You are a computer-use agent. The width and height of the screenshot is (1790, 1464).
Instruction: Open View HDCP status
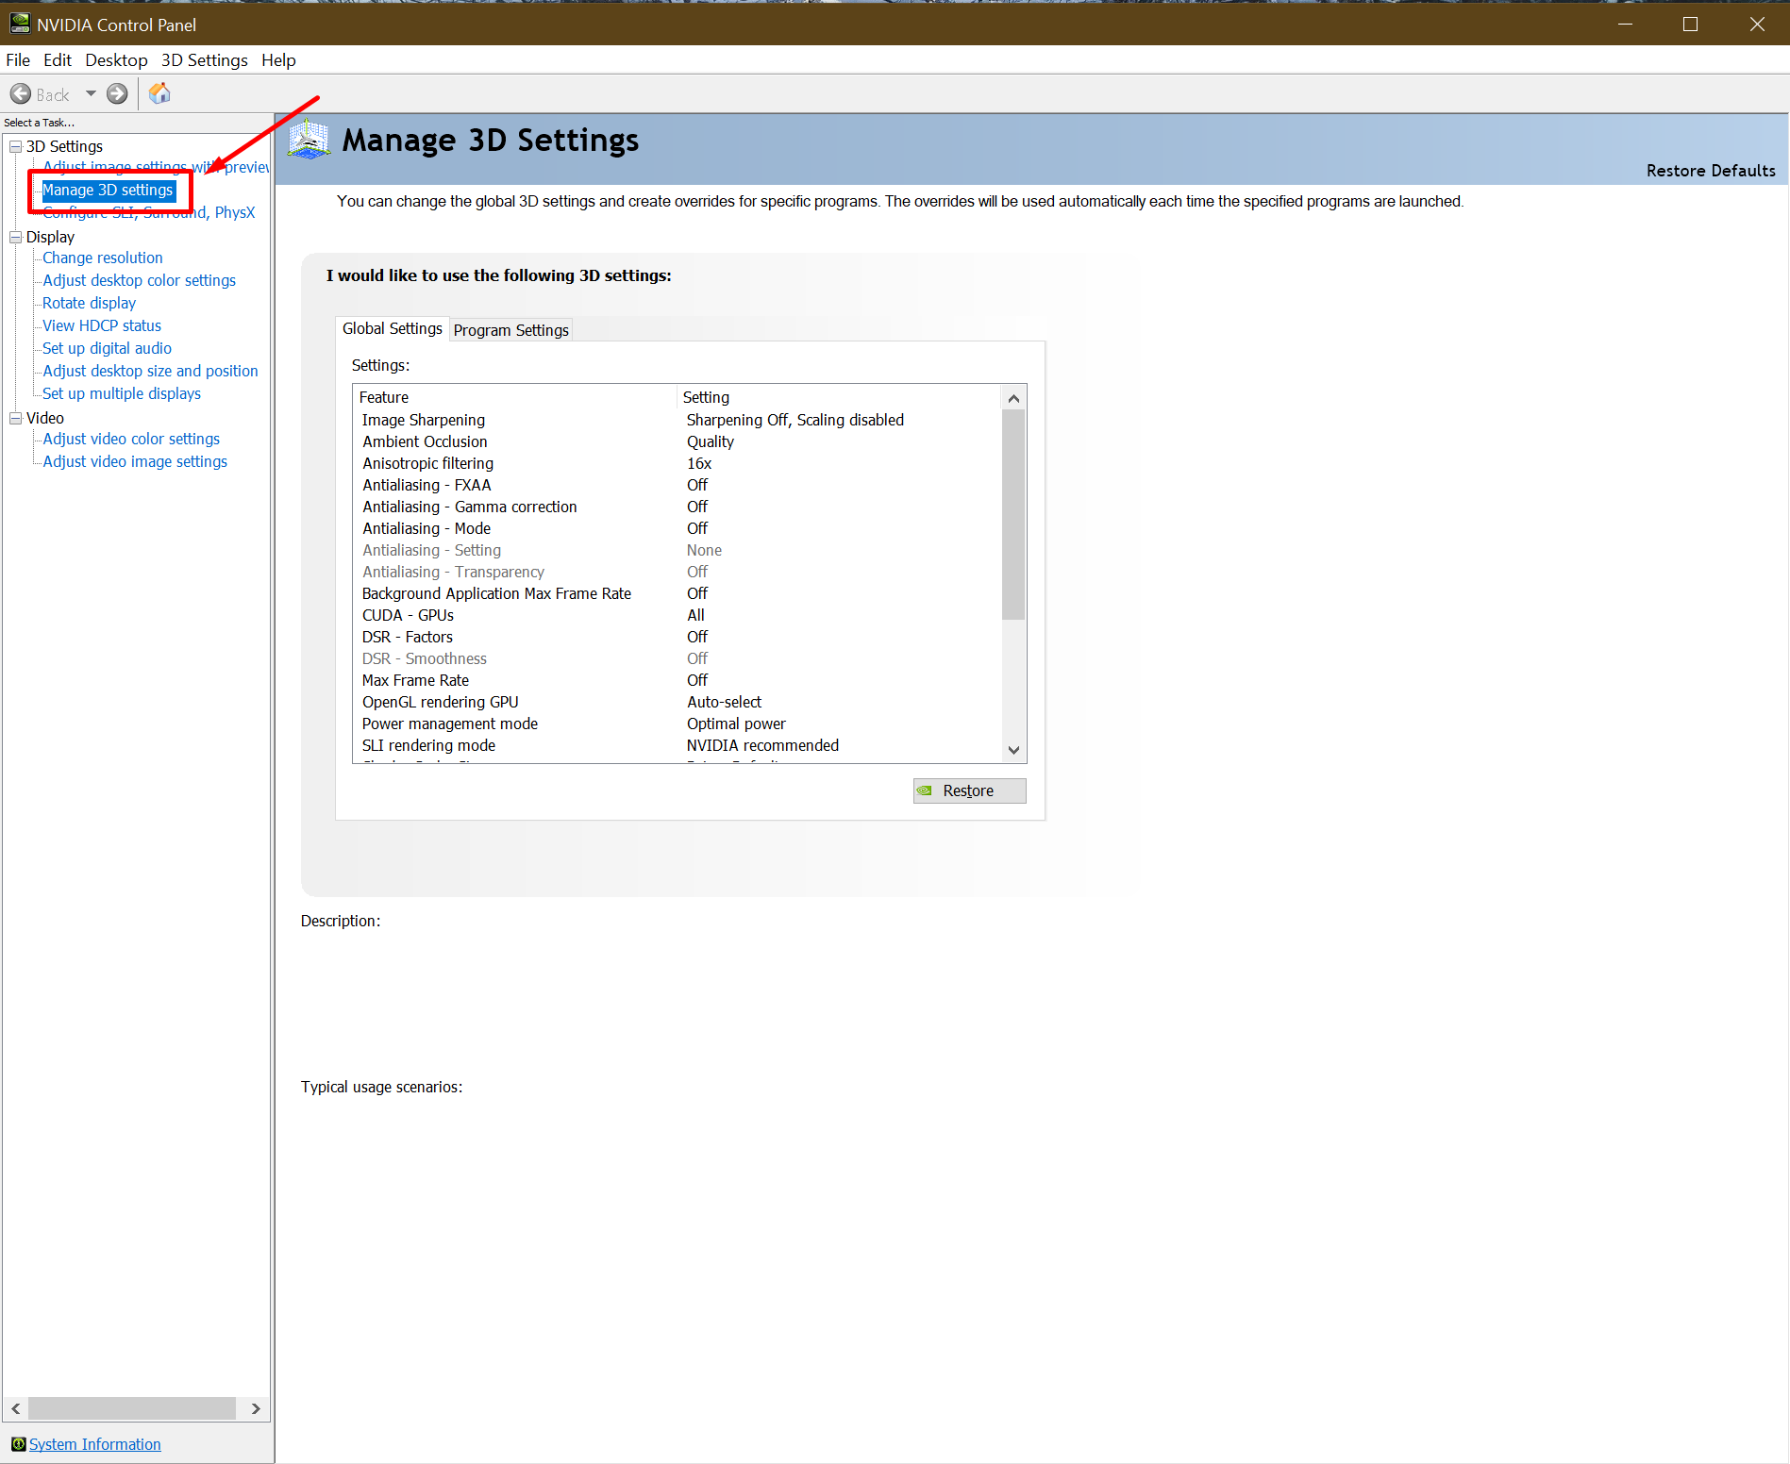pyautogui.click(x=102, y=325)
